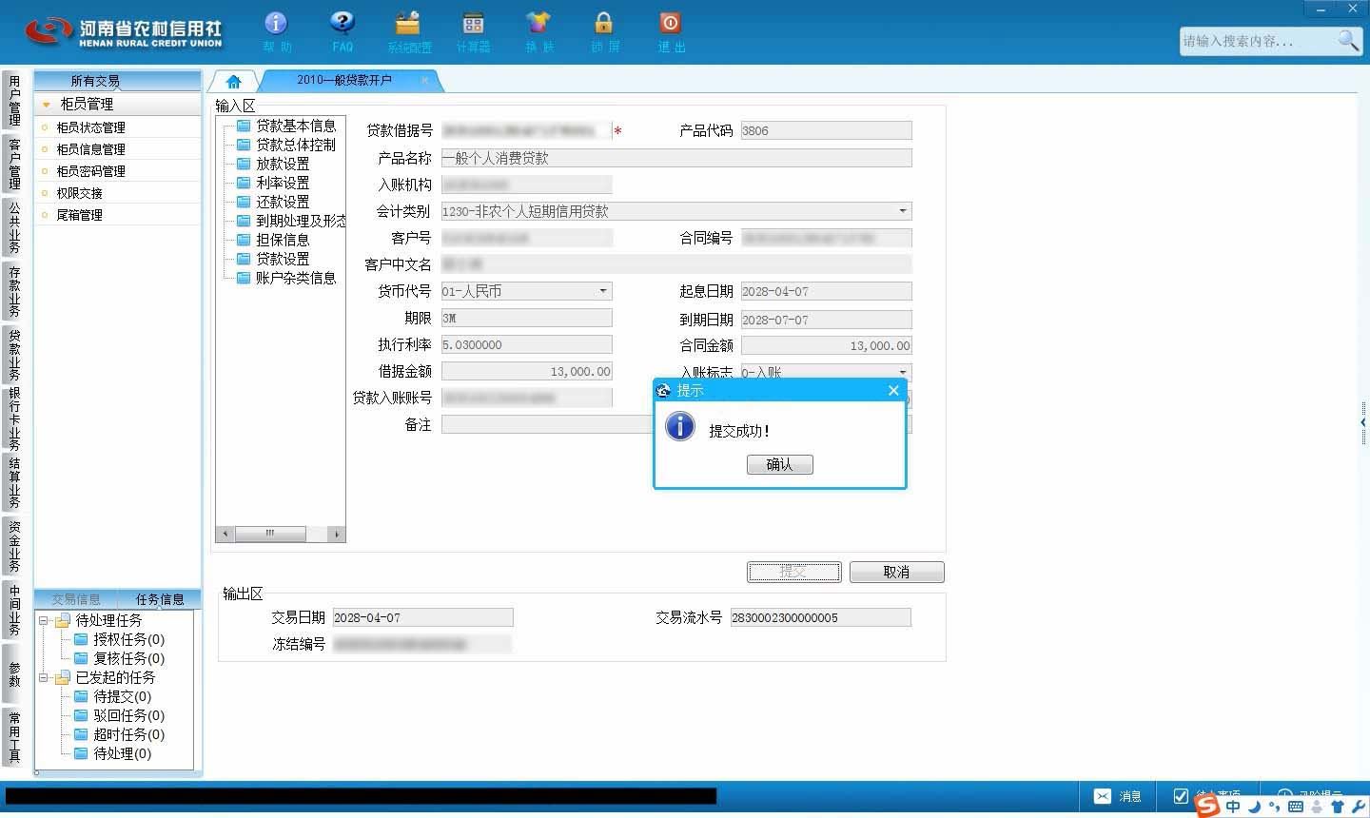Click the 交易流水号 output field
The height and width of the screenshot is (818, 1370).
pyautogui.click(x=820, y=617)
